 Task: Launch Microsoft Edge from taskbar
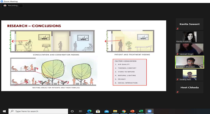click(x=89, y=111)
